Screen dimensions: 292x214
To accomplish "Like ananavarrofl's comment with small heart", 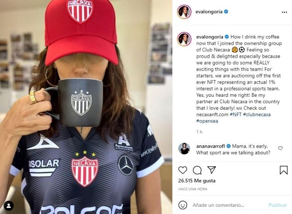I will tap(280, 148).
